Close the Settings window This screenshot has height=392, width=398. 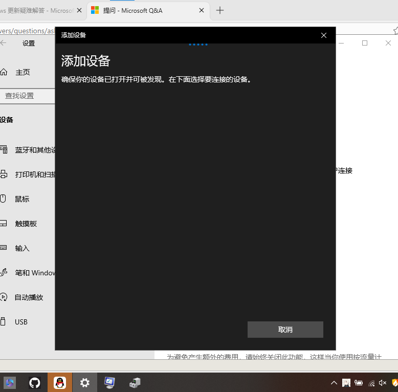click(x=388, y=43)
